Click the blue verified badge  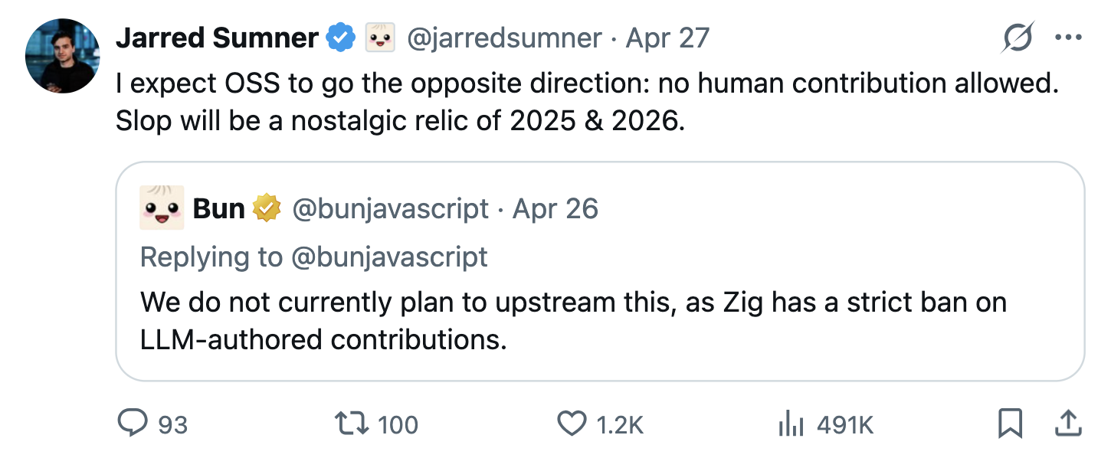coord(341,38)
